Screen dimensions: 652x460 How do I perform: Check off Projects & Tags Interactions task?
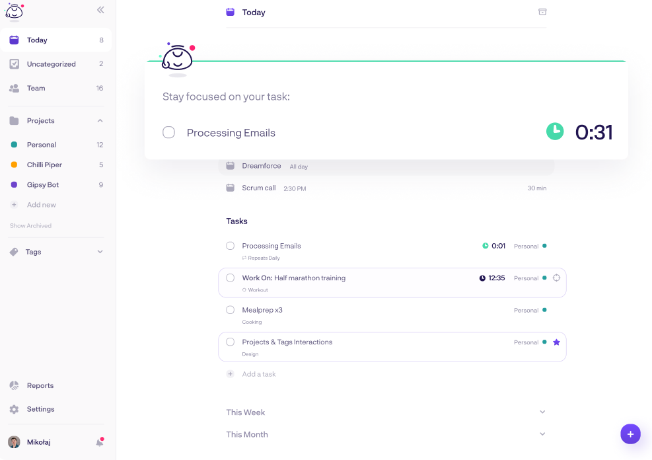coord(231,342)
